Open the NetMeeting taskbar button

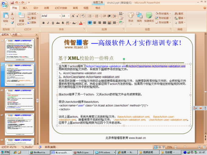pyautogui.click(x=40, y=152)
